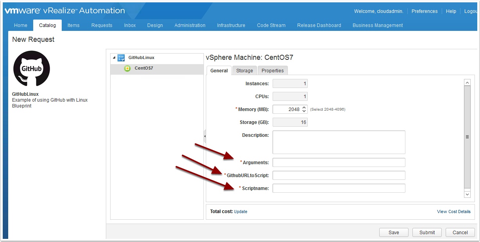Click "(Select 2048-4096)" hint text
This screenshot has height=242, width=480.
[328, 109]
